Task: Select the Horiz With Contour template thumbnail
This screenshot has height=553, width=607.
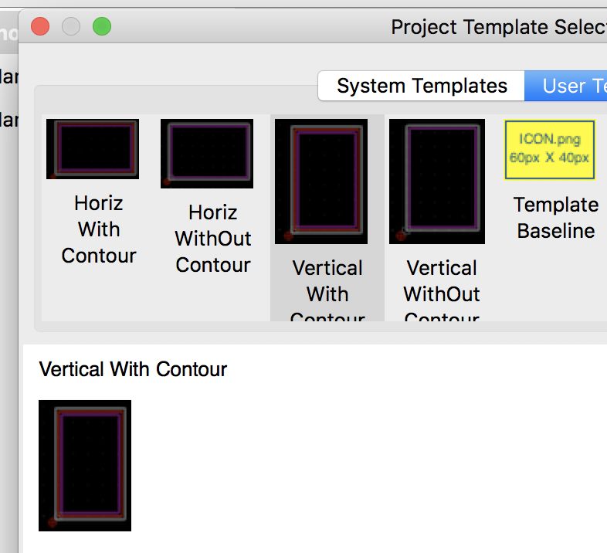Action: tap(93, 149)
